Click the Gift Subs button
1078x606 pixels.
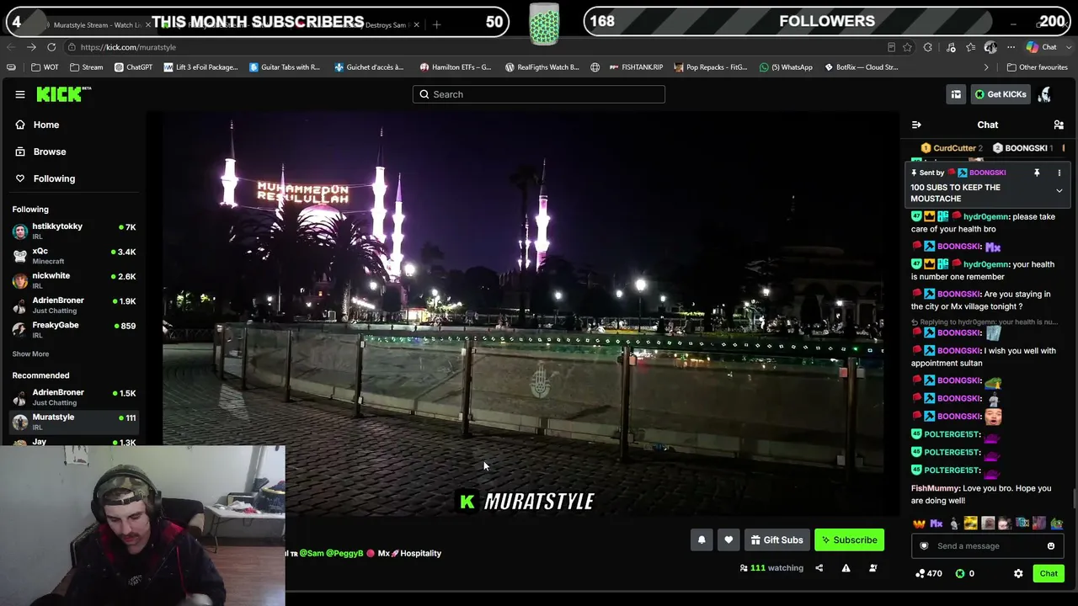tap(776, 540)
